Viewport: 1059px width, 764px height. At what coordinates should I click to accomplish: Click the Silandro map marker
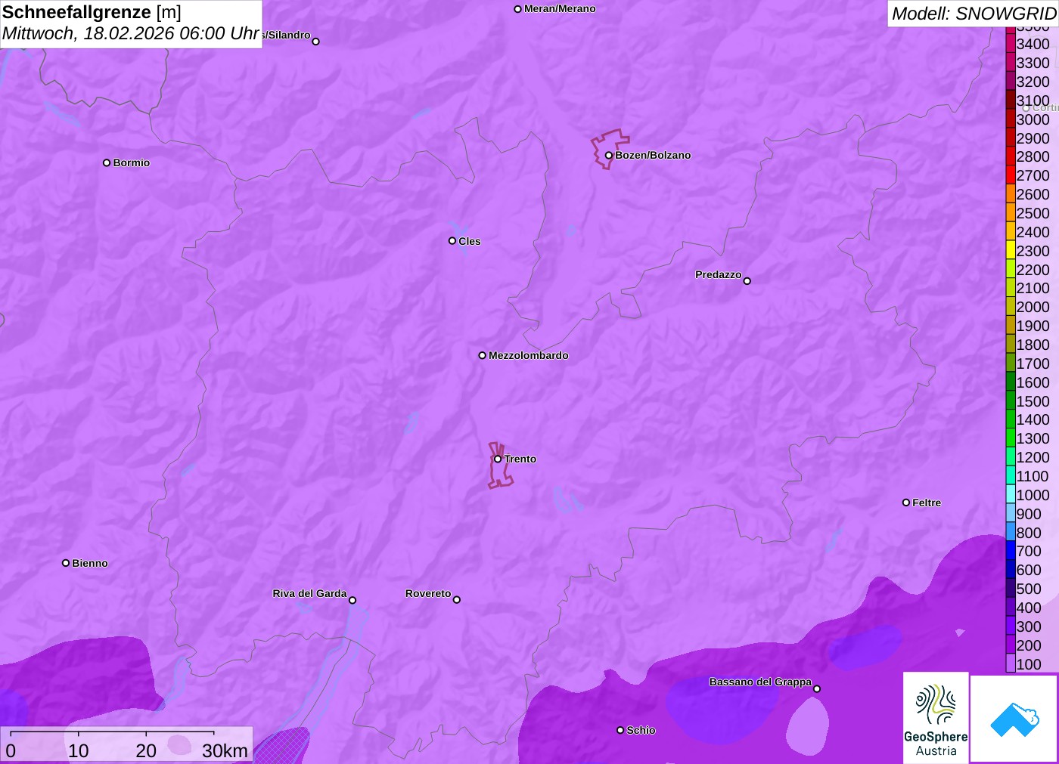click(x=316, y=42)
